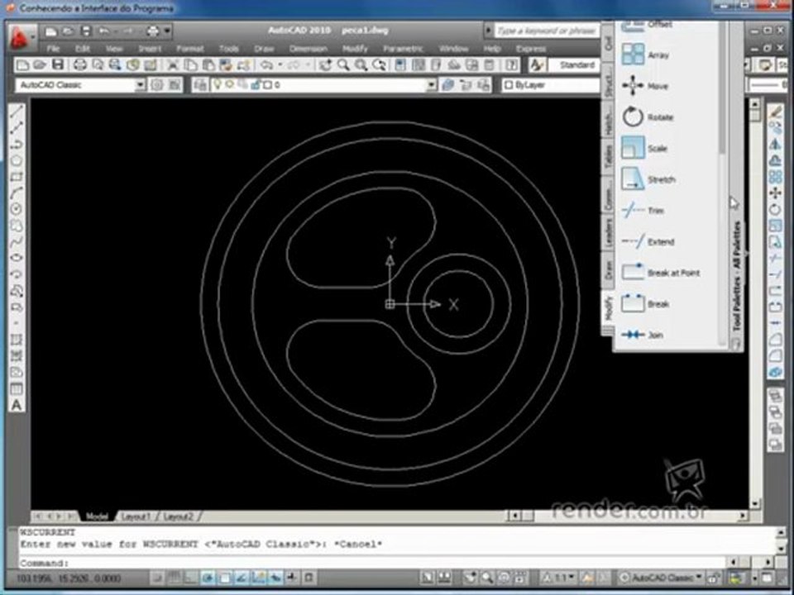The image size is (794, 595).
Task: Open Layer Properties Manager icon beside the layer list
Action: click(200, 85)
